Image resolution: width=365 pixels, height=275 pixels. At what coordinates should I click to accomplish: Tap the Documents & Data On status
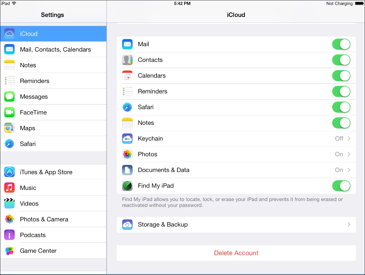339,170
